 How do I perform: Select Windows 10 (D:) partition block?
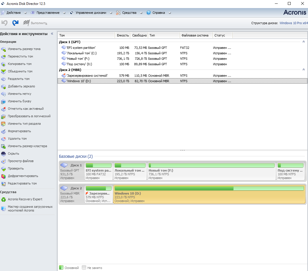(209, 194)
